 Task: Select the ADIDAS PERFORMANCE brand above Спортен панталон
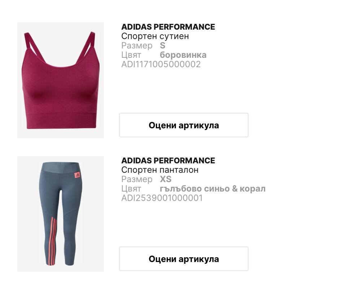coord(168,160)
